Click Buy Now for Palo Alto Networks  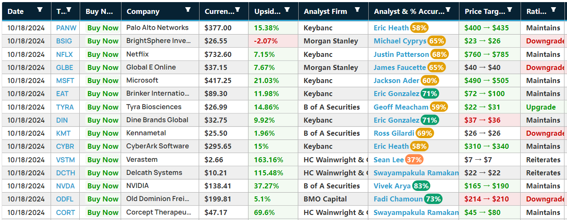point(103,28)
